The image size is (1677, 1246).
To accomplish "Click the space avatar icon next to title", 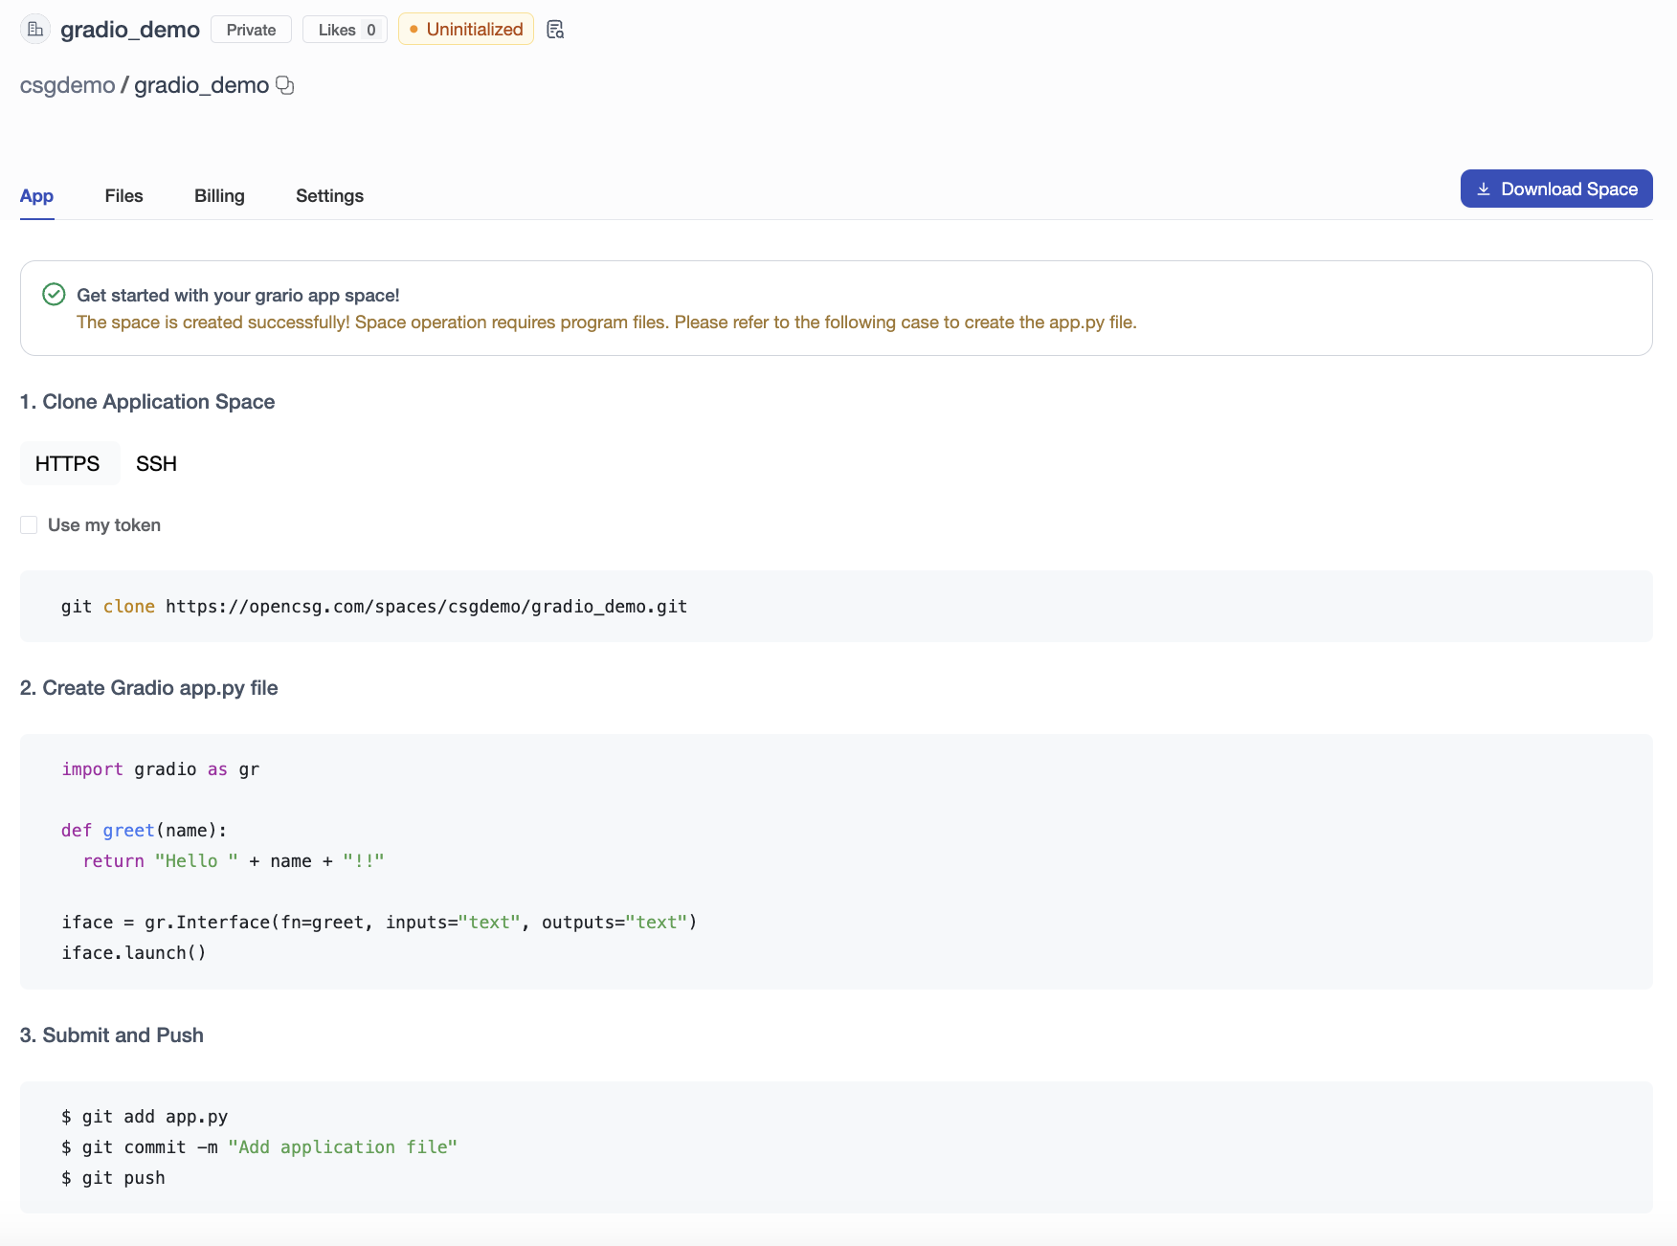I will click(x=35, y=30).
